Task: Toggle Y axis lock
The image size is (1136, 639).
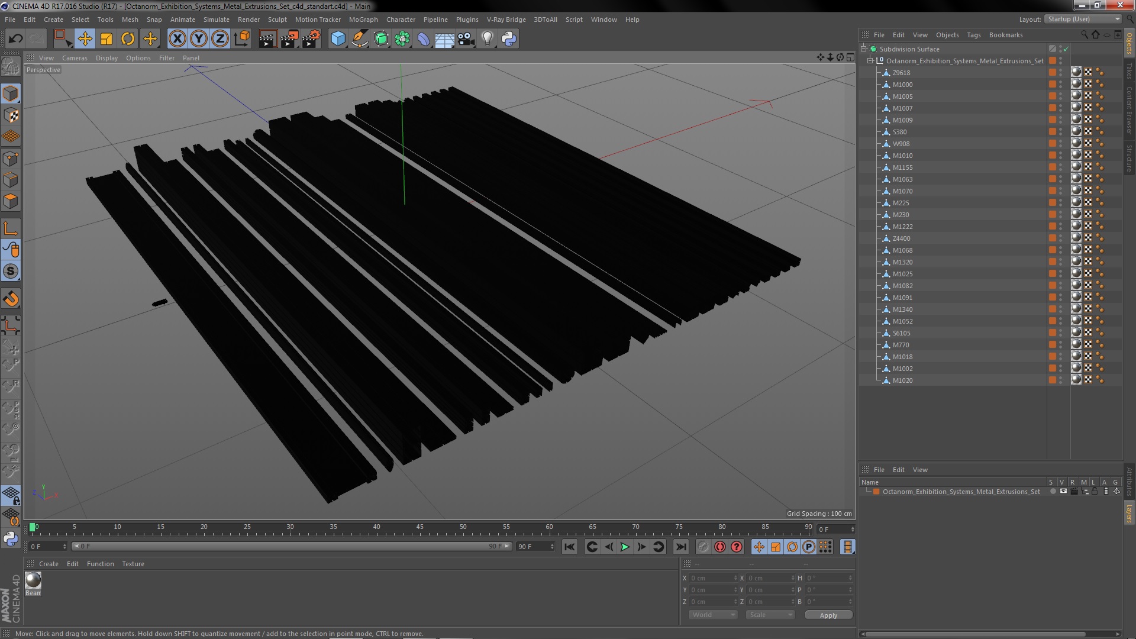Action: [199, 39]
